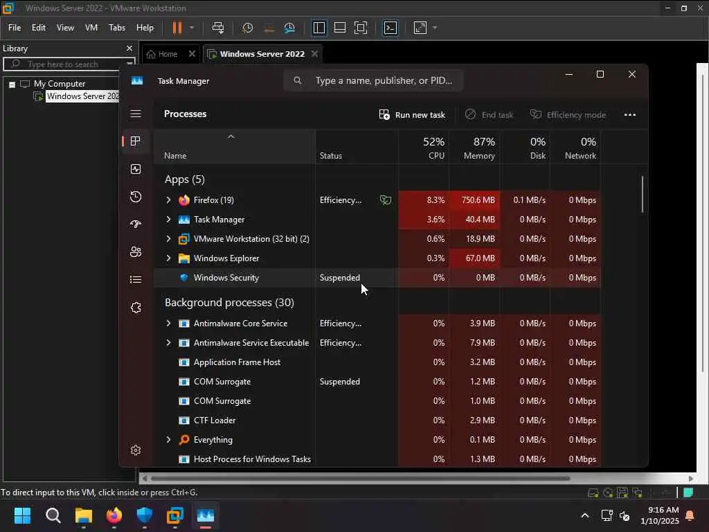Show hidden tray icons chevron
The image size is (709, 532).
click(584, 515)
